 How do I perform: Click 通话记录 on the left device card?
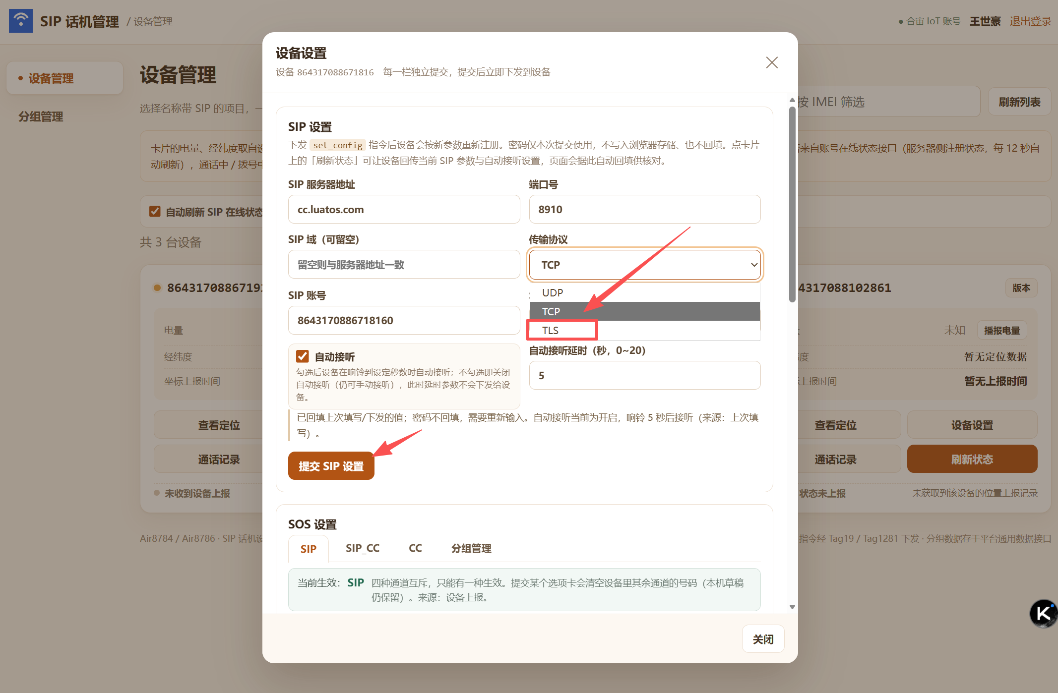click(x=219, y=459)
